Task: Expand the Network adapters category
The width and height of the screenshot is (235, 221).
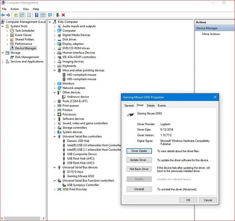Action: pos(55,88)
